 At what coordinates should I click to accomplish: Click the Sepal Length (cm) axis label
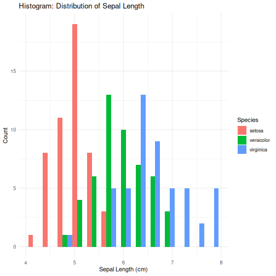[x=123, y=269]
